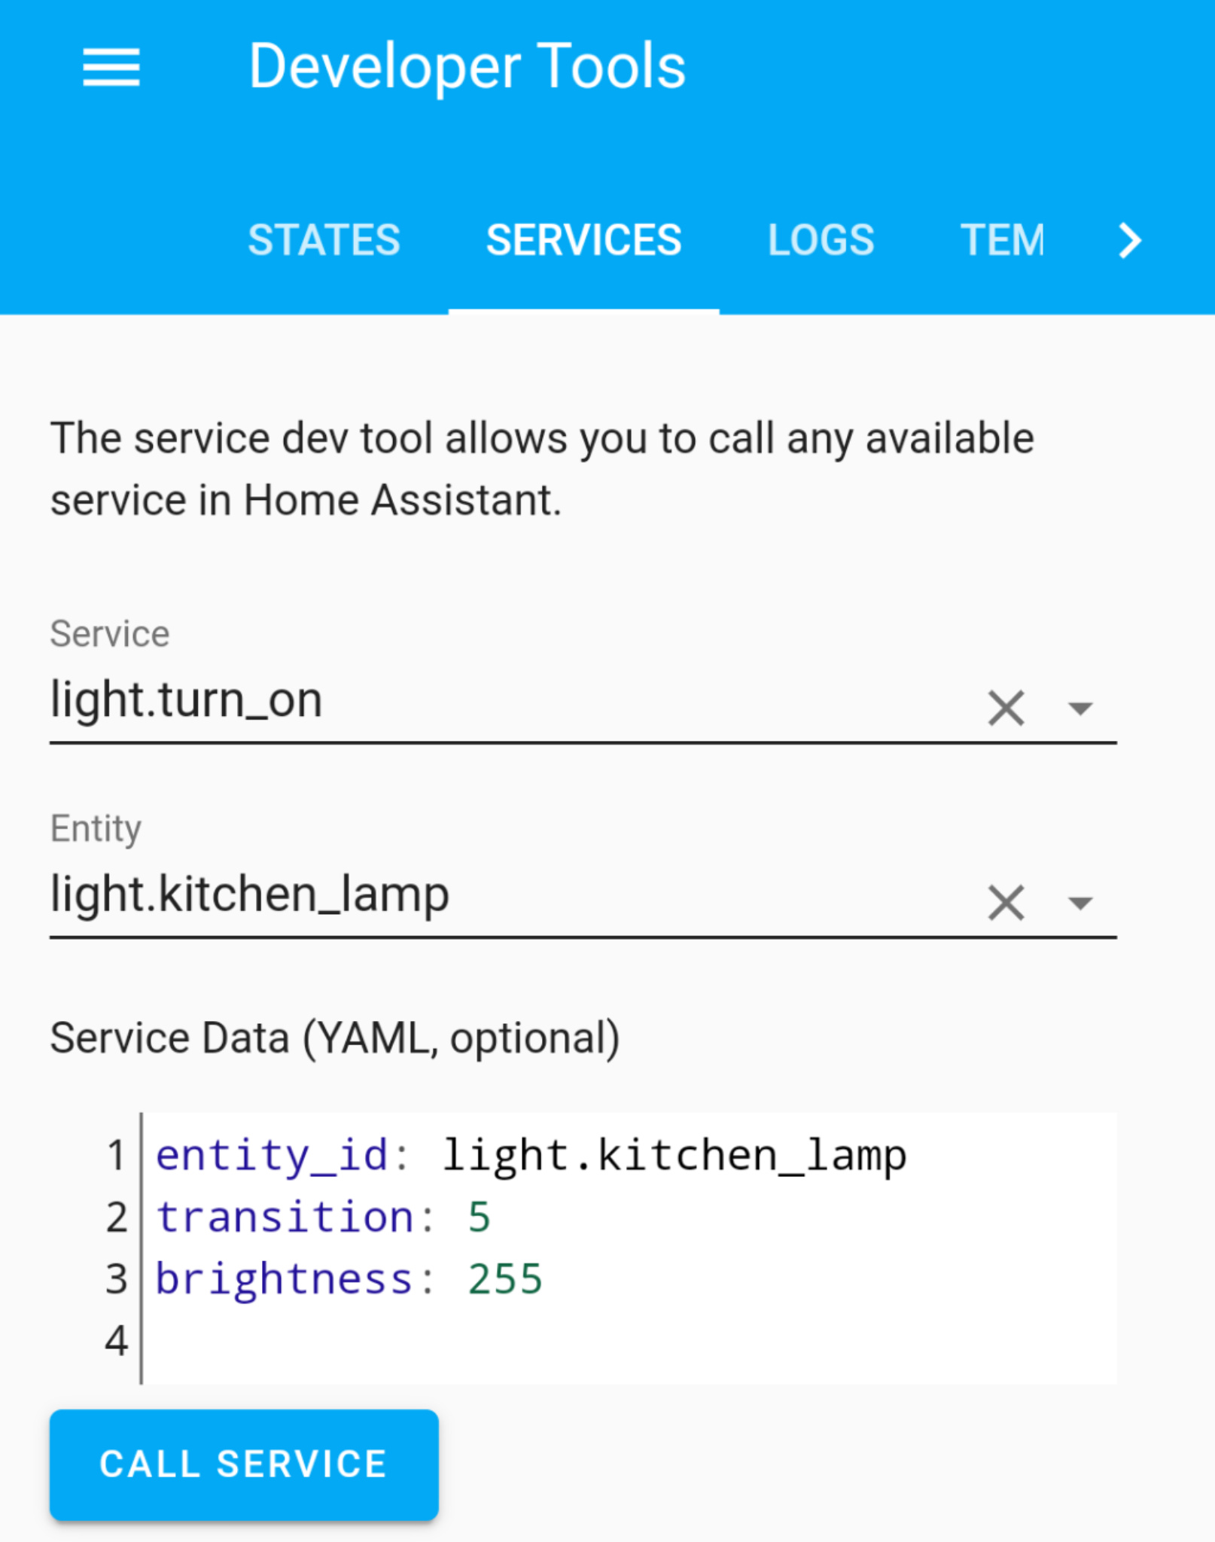Switch to the STATES tab
The image size is (1215, 1542).
pyautogui.click(x=324, y=239)
